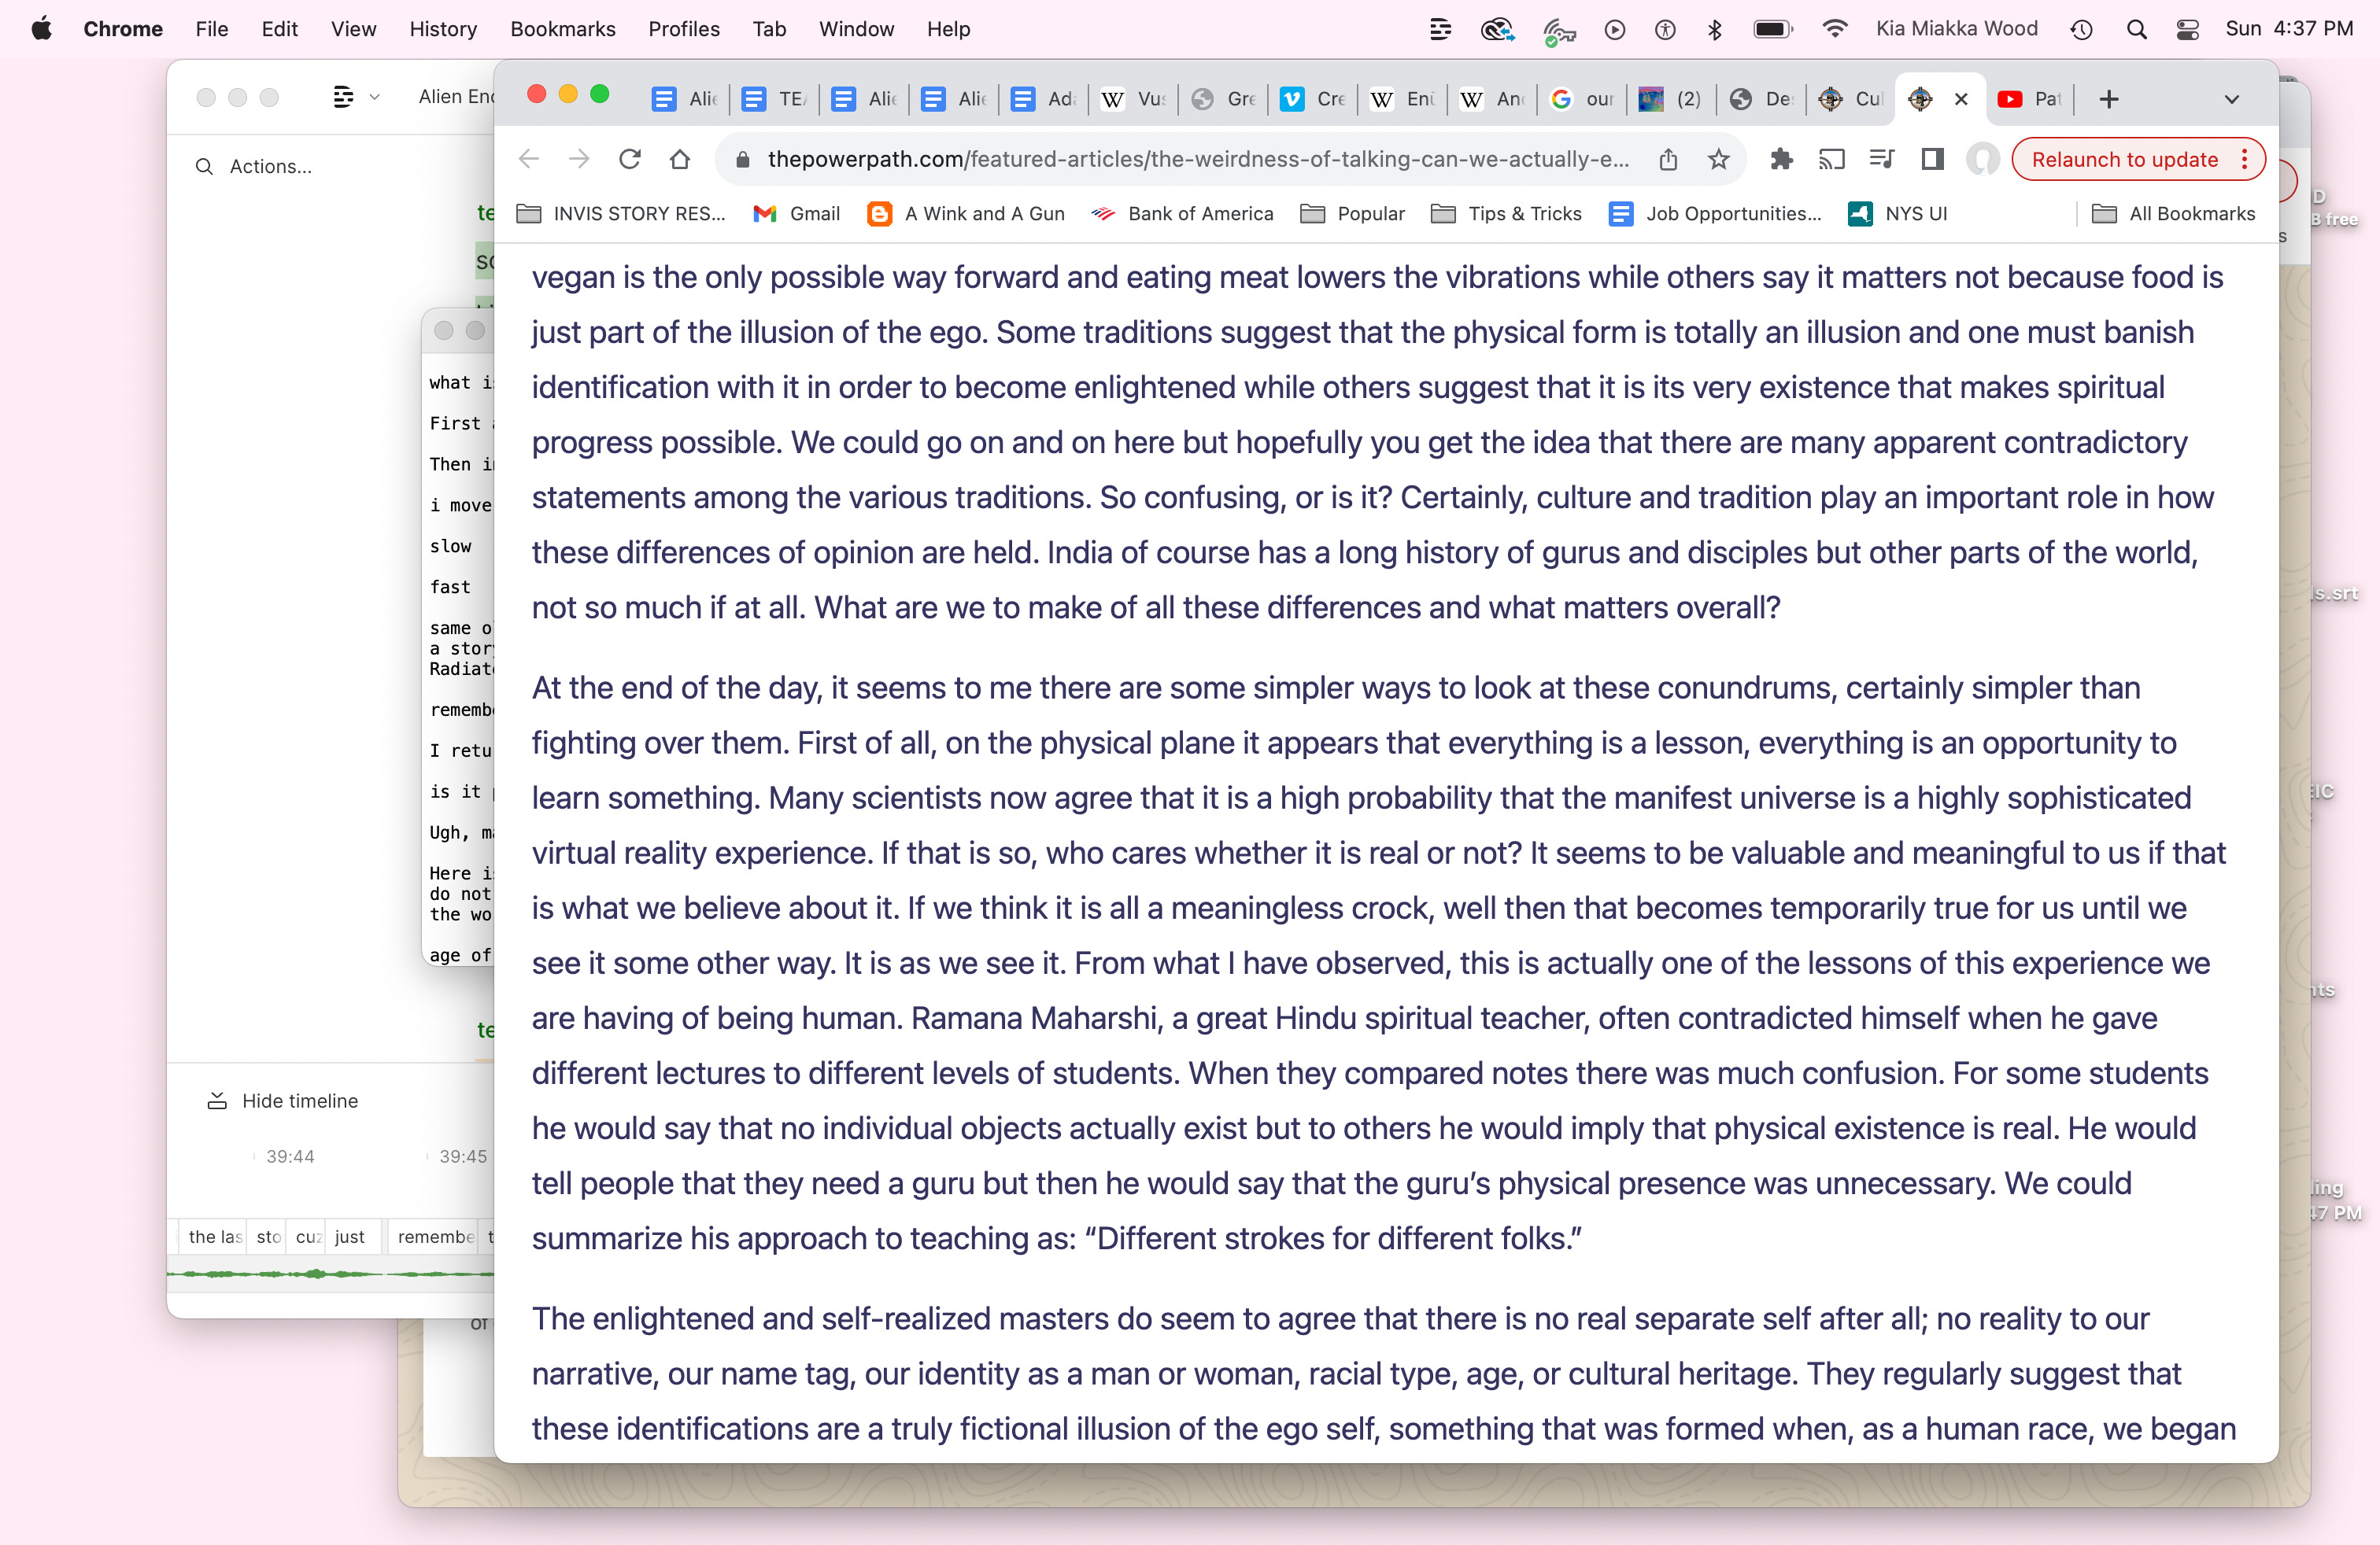Viewport: 2380px width, 1545px height.
Task: Select the 'just' word in timeline
Action: pyautogui.click(x=350, y=1237)
